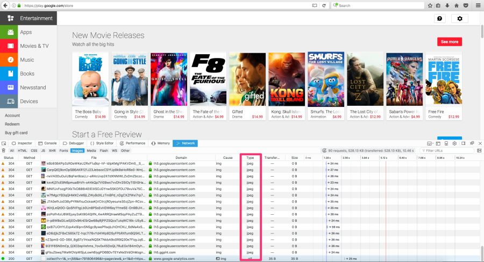Toggle the Fonts request filter
The image size is (484, 262).
63,151
